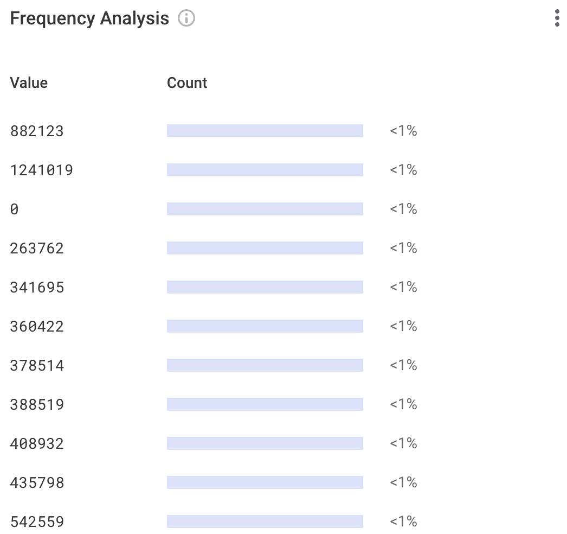Open the Frequency Analysis info tooltip icon

186,18
